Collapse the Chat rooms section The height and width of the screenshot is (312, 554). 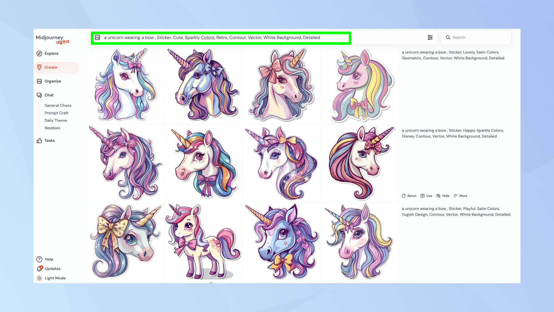point(49,95)
